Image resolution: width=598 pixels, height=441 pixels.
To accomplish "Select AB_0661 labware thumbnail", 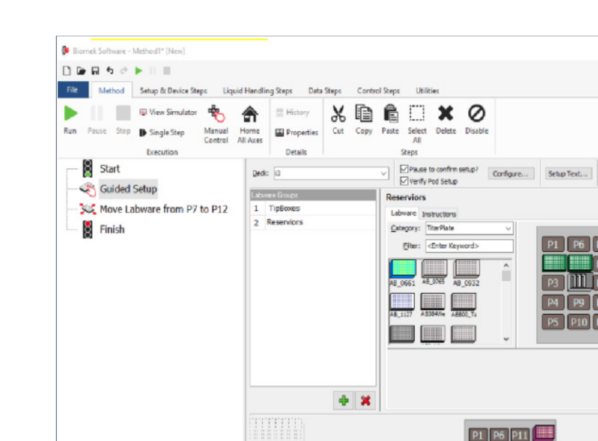I will tap(402, 273).
